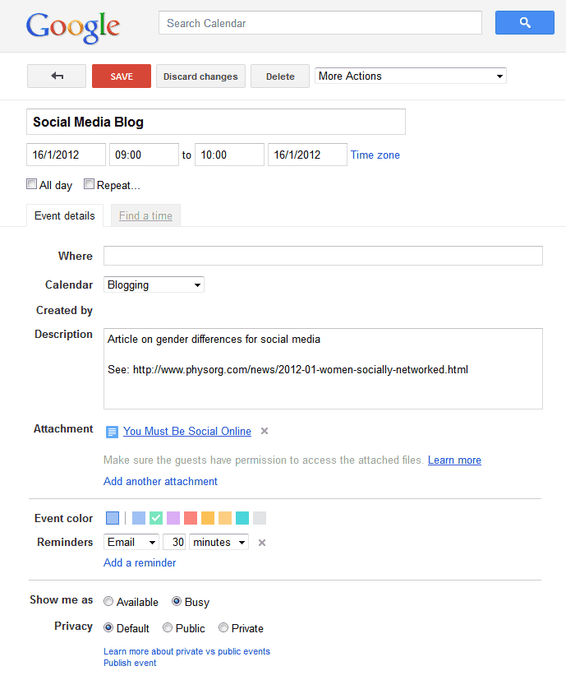Click the red SAVE button
The width and height of the screenshot is (566, 680).
[x=122, y=76]
